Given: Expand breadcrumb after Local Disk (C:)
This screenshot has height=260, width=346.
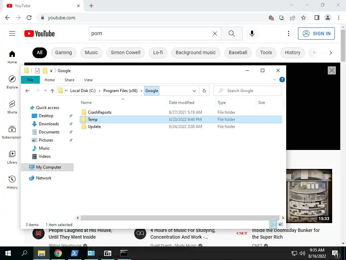Looking at the screenshot, I should point(99,91).
